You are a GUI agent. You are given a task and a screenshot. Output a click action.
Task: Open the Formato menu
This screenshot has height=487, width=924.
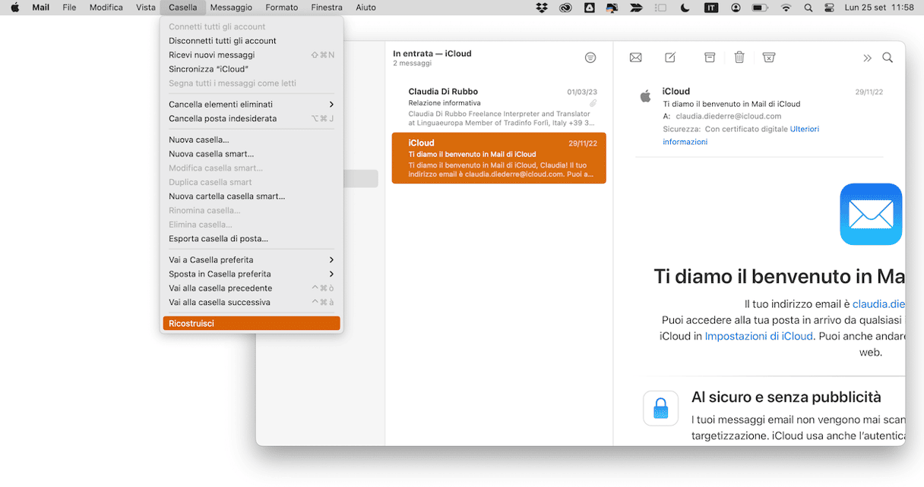[x=282, y=8]
